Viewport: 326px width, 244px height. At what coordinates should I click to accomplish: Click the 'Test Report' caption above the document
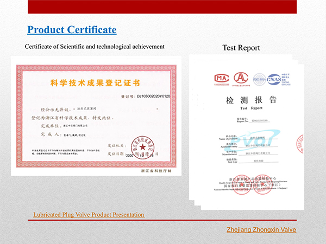pos(241,48)
